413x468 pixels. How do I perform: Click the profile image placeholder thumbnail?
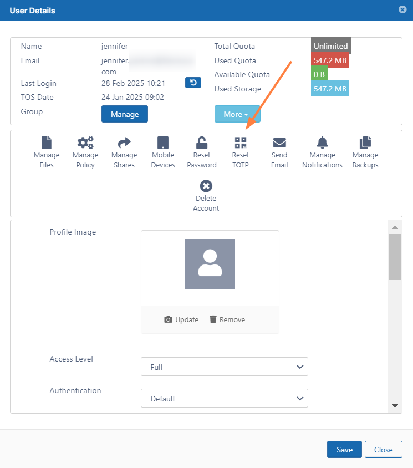click(210, 264)
